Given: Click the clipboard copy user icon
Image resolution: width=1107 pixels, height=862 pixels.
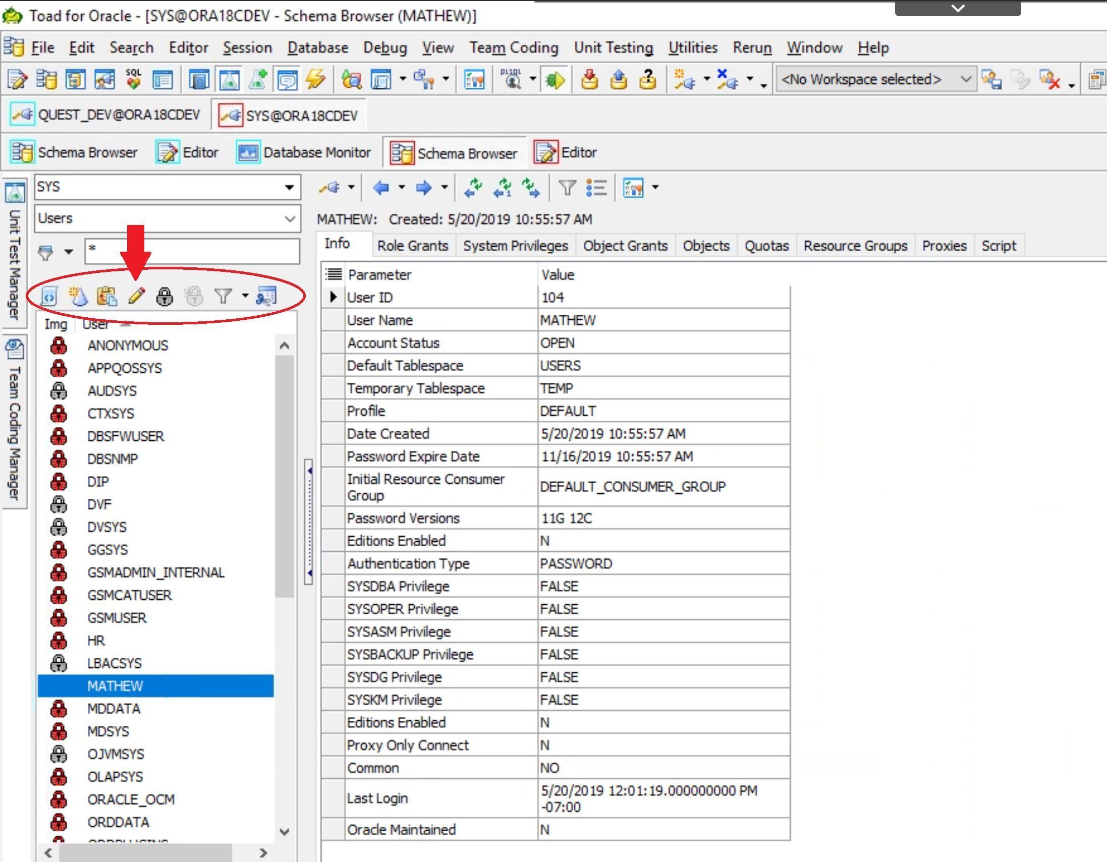Looking at the screenshot, I should [107, 296].
